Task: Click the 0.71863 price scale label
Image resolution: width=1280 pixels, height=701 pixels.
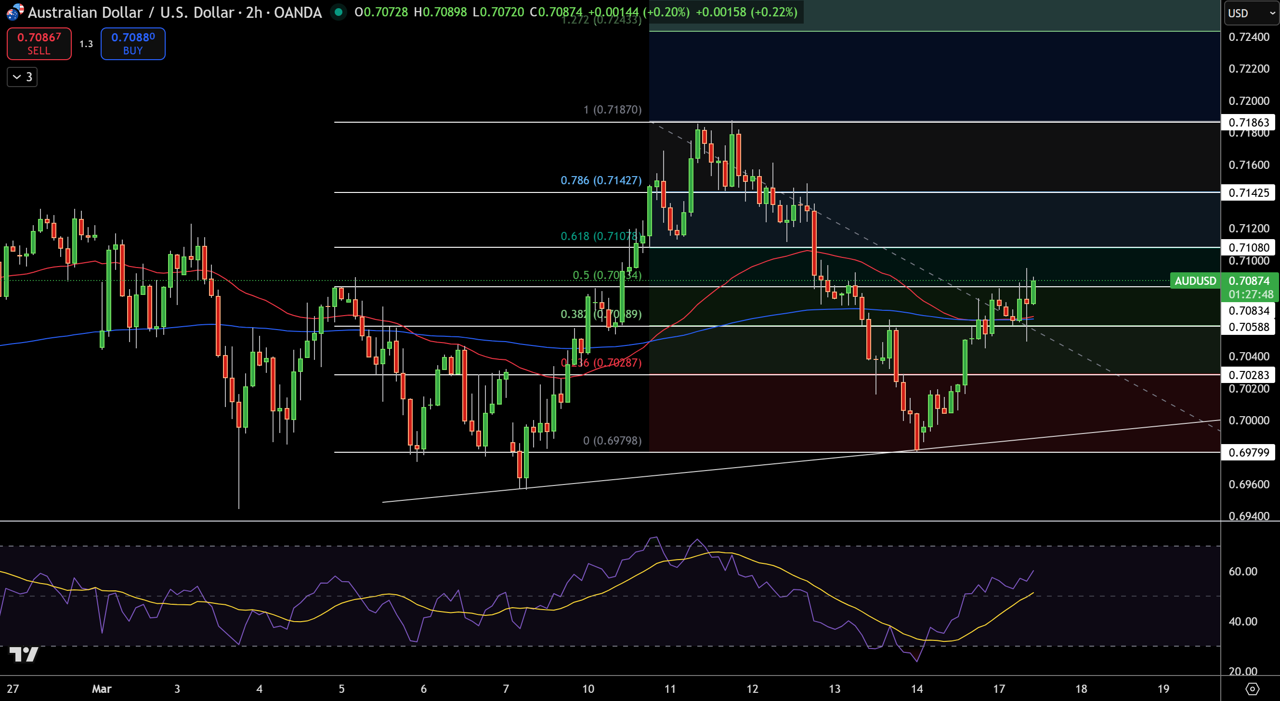Action: coord(1248,122)
